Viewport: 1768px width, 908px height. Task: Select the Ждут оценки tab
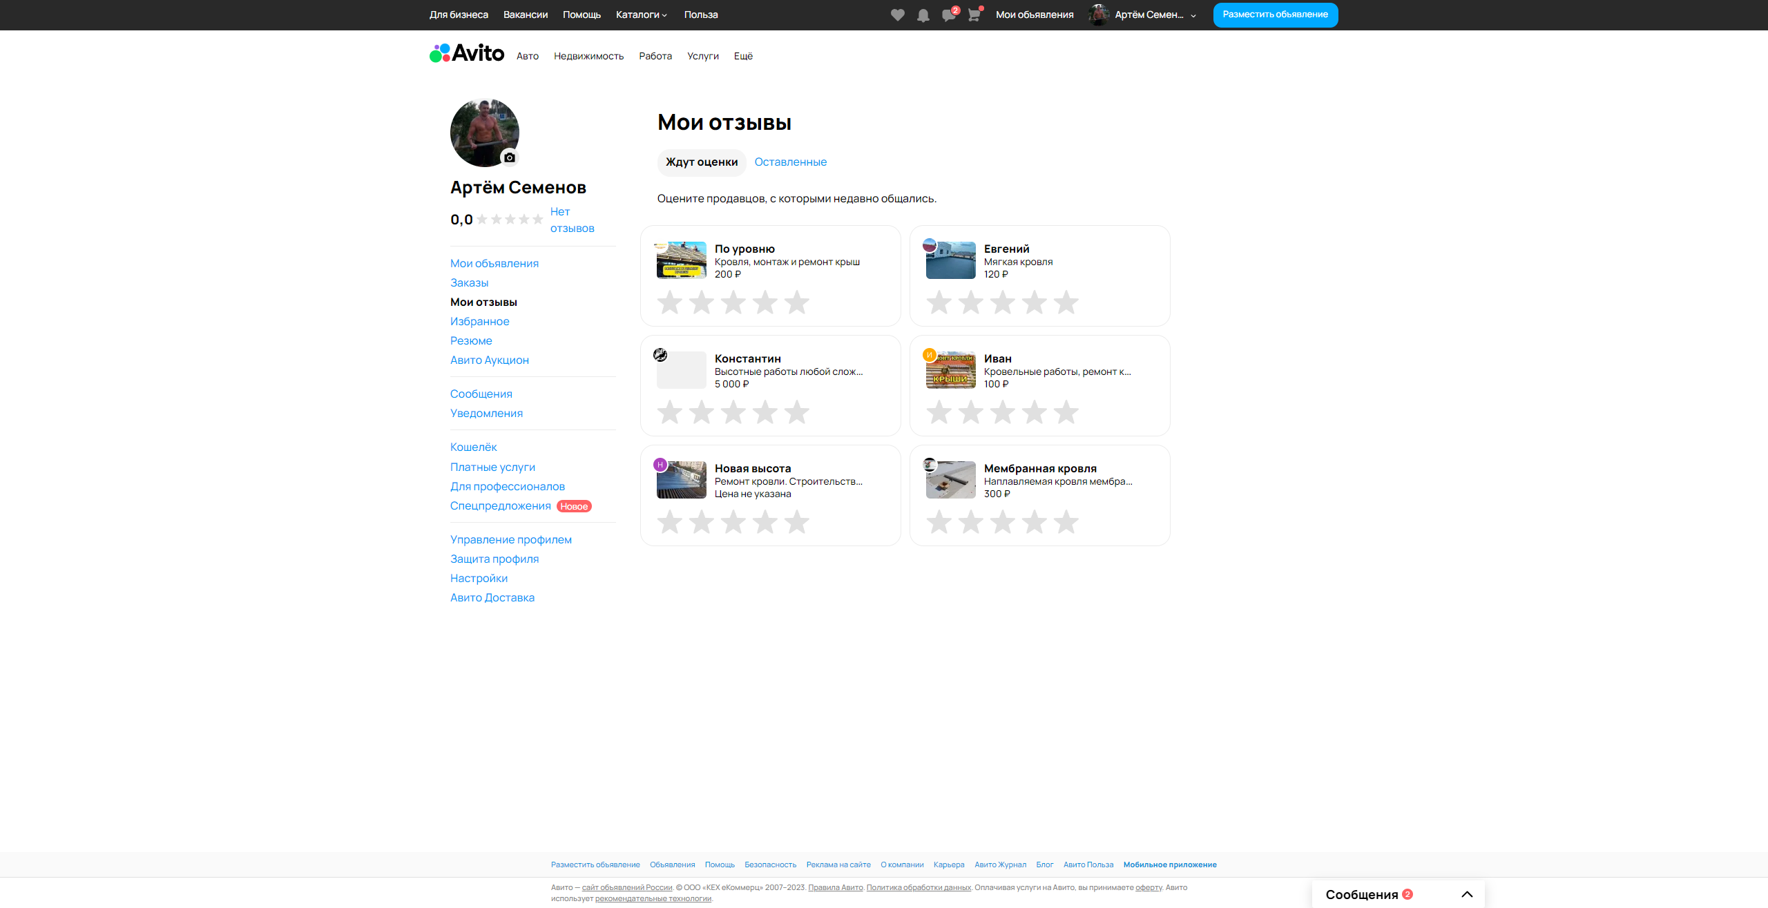(x=702, y=162)
